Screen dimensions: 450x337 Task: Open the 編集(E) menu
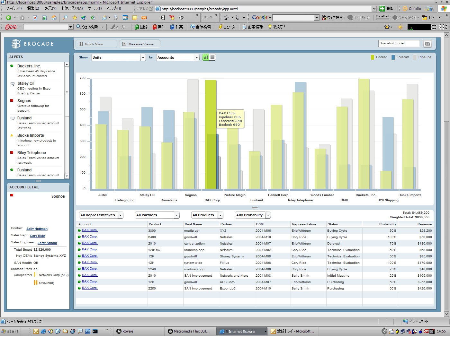33,9
